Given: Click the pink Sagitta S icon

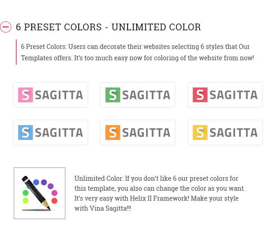Looking at the screenshot, I should [x=25, y=95].
